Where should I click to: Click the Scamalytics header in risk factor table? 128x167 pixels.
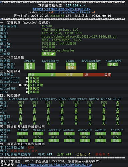coord(77,99)
